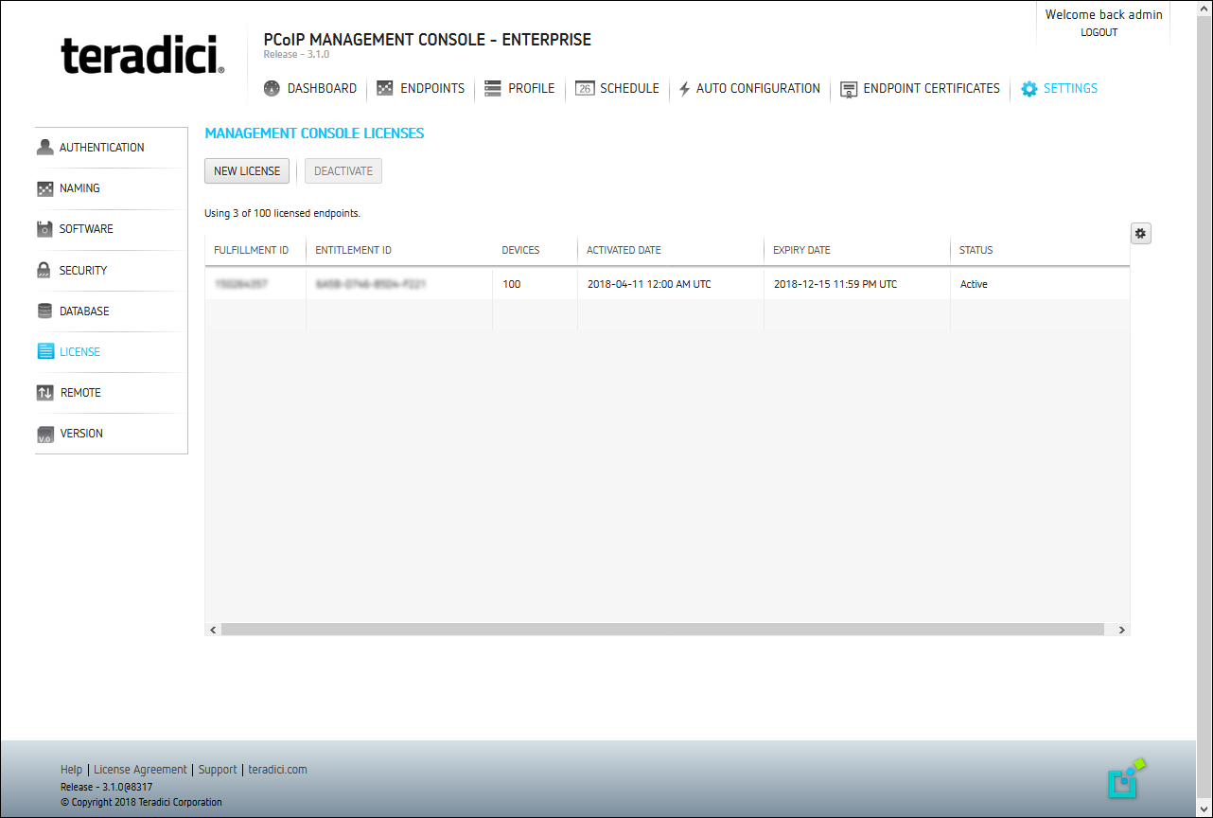This screenshot has width=1213, height=818.
Task: Click 'Welcome back admin' text
Action: [x=1104, y=14]
